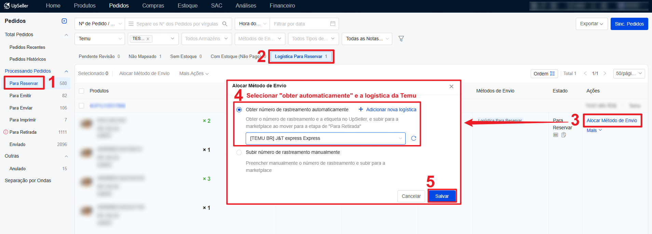
Task: Click the UpSeller logo
Action: (16, 6)
